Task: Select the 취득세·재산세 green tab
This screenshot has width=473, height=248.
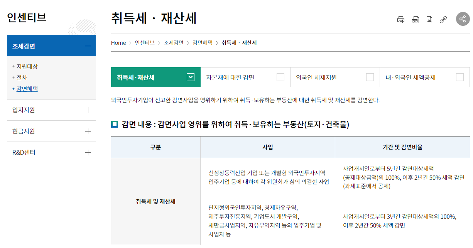Action: coord(156,77)
